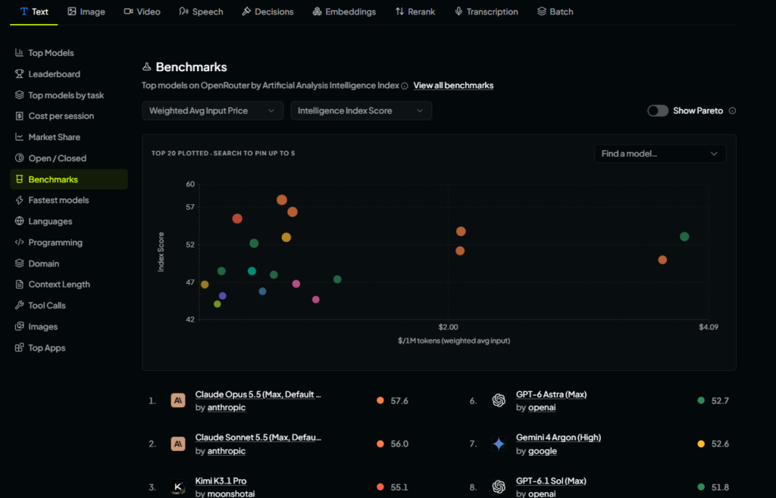
Task: Click the Anthropic logo for Claude Opus 5.5
Action: pyautogui.click(x=178, y=400)
